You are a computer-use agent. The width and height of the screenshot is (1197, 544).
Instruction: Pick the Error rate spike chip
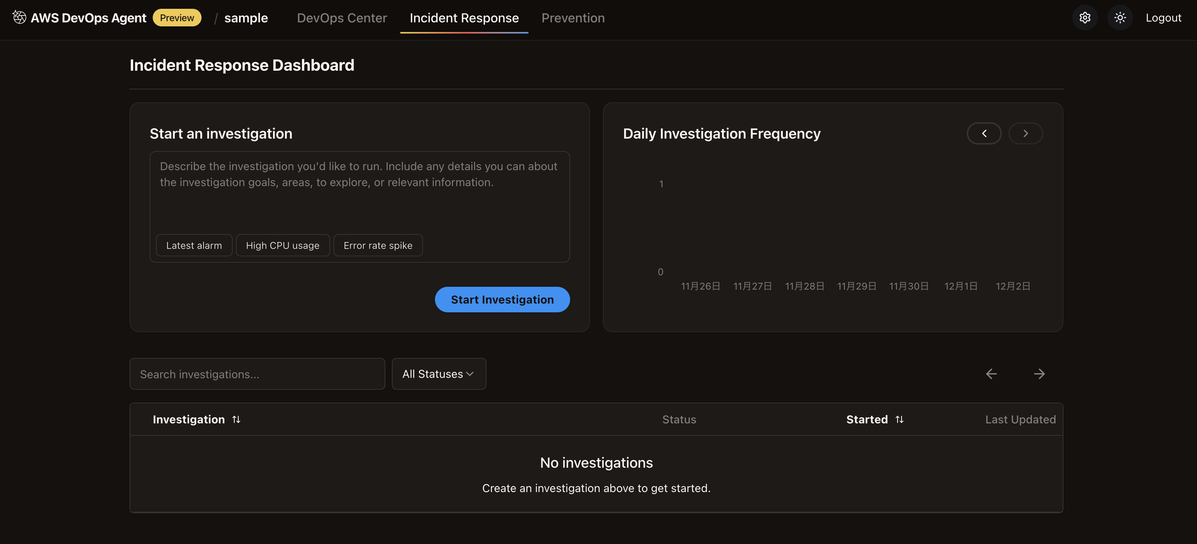(378, 246)
